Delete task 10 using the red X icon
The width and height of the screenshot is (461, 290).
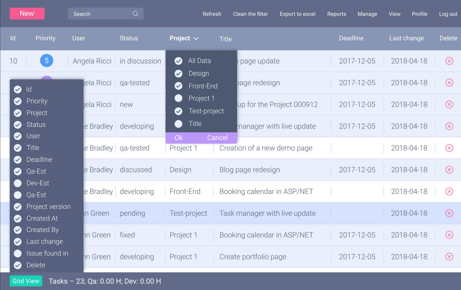pyautogui.click(x=449, y=61)
